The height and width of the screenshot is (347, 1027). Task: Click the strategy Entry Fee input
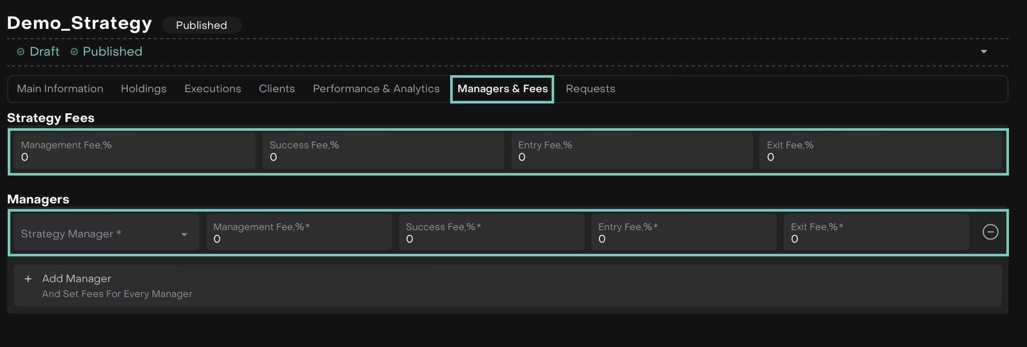click(x=631, y=151)
